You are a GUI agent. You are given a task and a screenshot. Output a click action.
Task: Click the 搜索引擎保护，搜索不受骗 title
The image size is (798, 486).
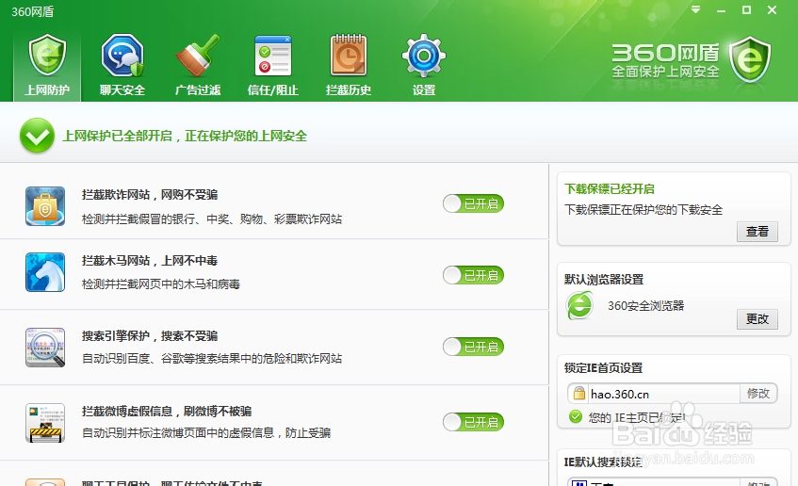[150, 336]
